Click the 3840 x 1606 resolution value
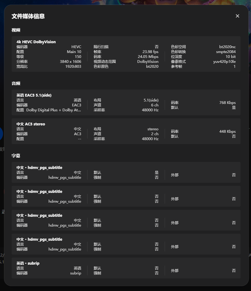The width and height of the screenshot is (251, 291). click(x=71, y=61)
